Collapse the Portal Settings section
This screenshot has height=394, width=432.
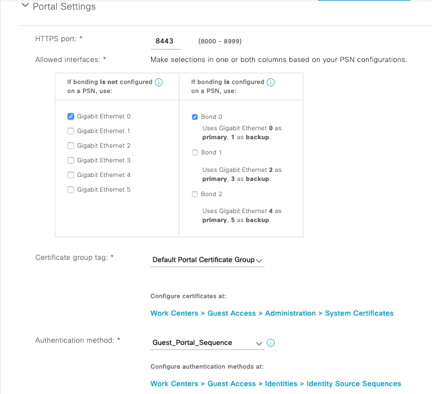[24, 6]
